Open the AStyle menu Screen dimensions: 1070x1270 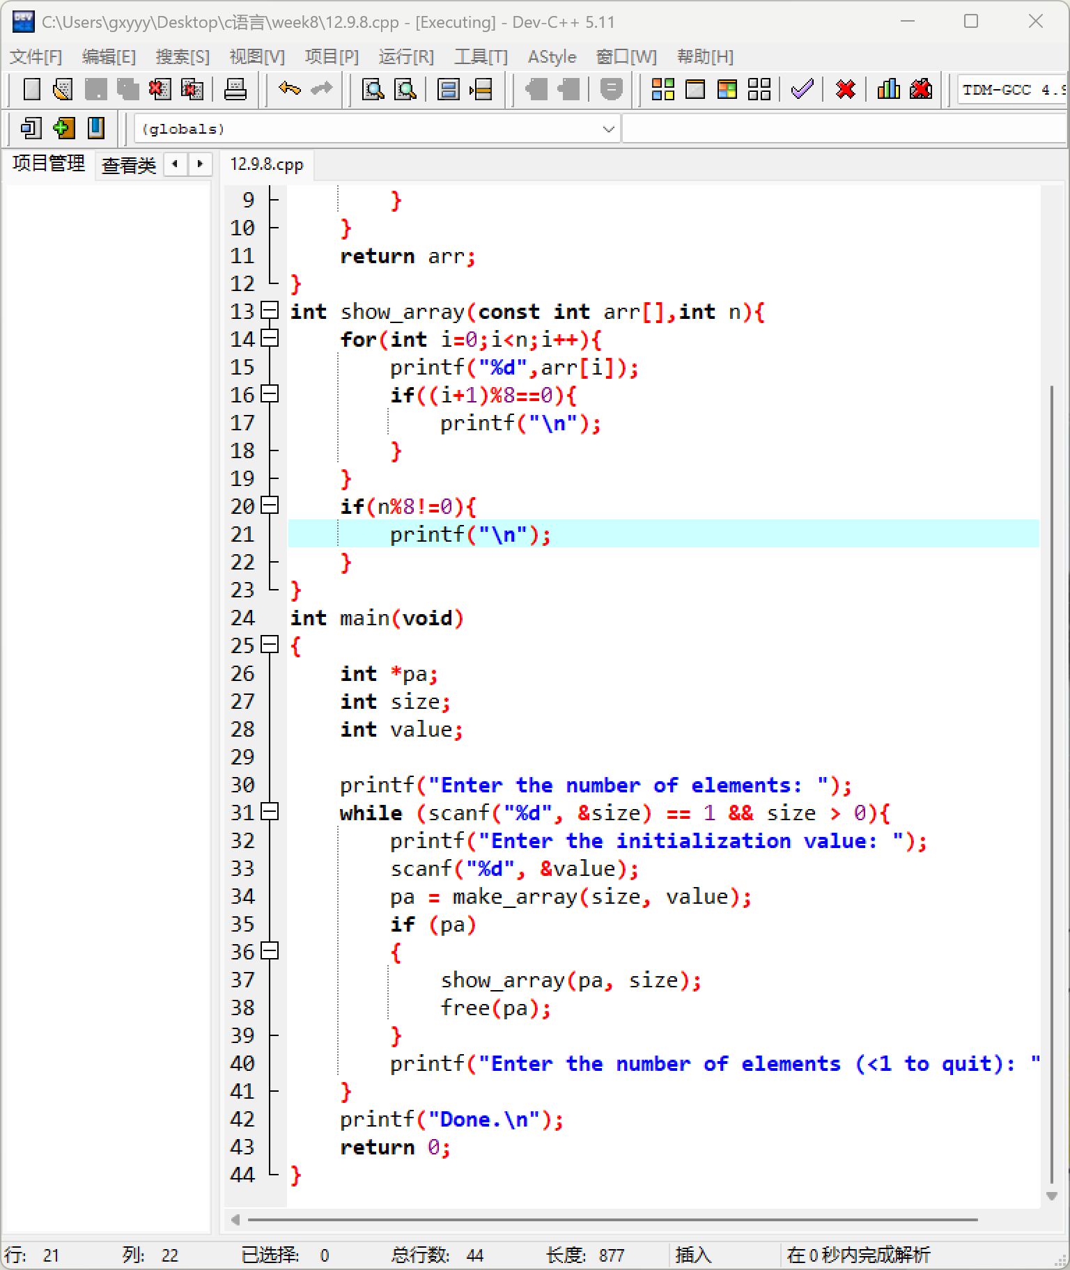pos(552,56)
